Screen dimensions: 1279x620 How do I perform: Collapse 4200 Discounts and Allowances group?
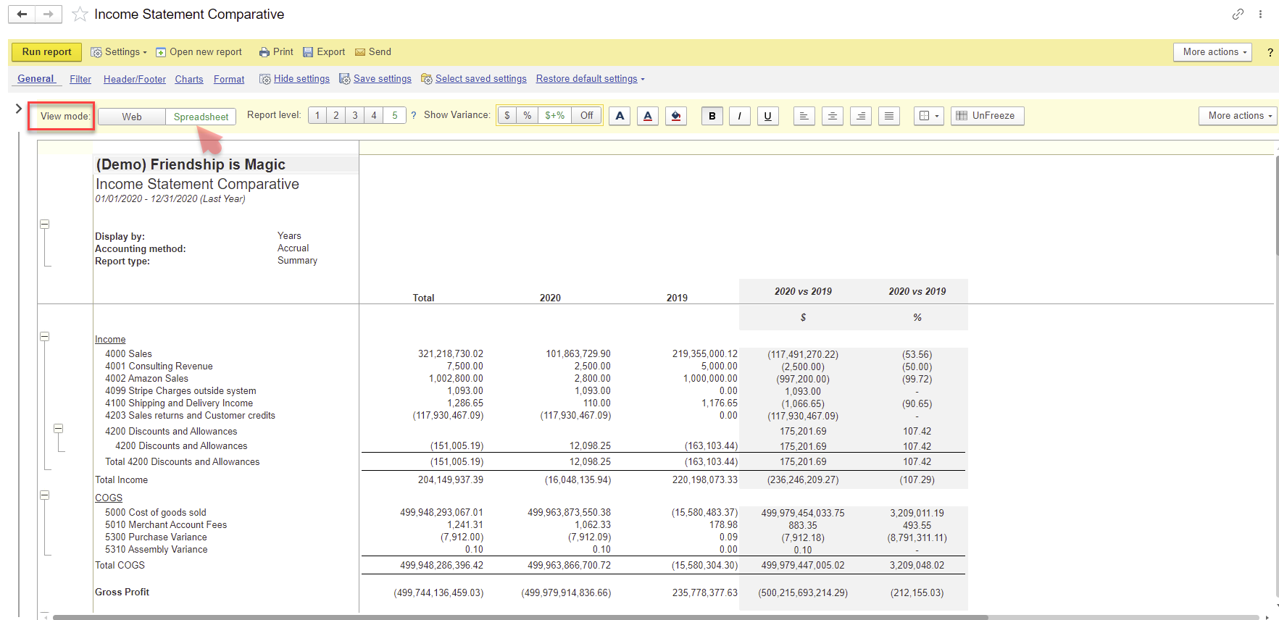[59, 429]
